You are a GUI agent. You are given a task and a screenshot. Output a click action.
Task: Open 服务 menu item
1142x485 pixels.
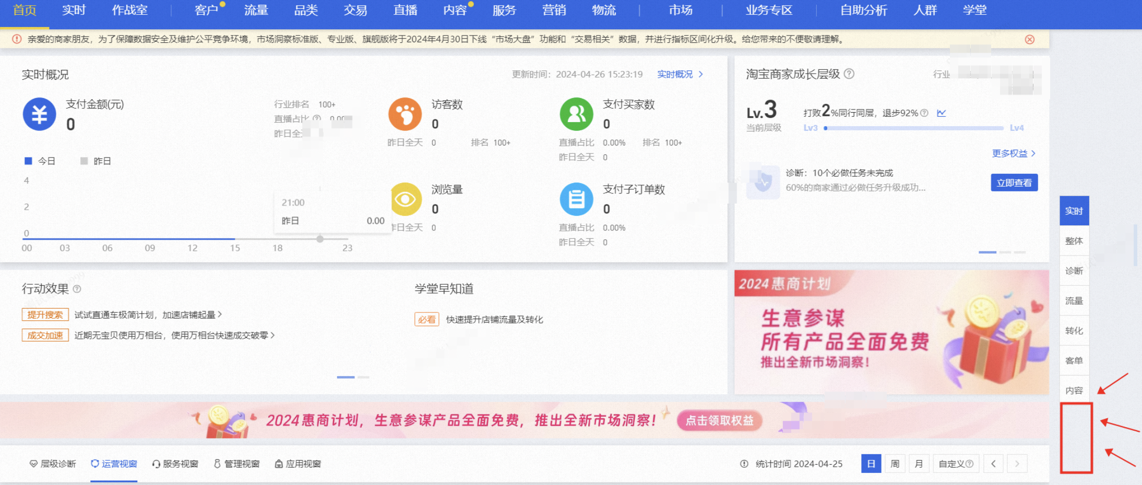(504, 10)
